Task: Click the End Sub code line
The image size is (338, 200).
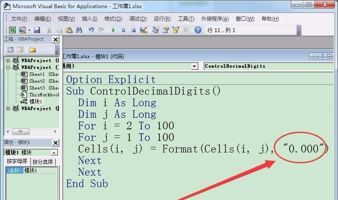Action: [87, 184]
